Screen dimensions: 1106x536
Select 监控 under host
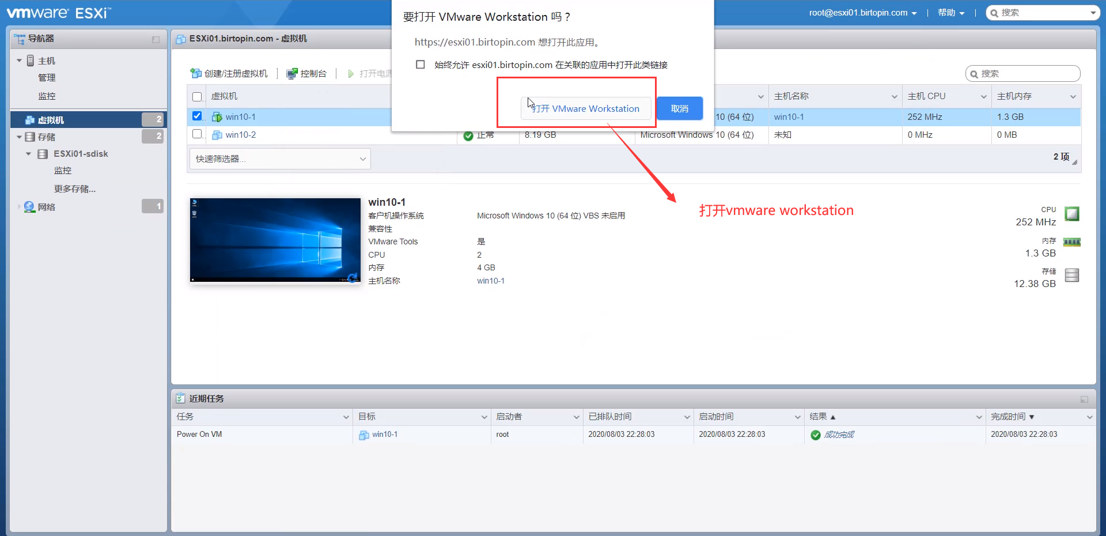(47, 96)
